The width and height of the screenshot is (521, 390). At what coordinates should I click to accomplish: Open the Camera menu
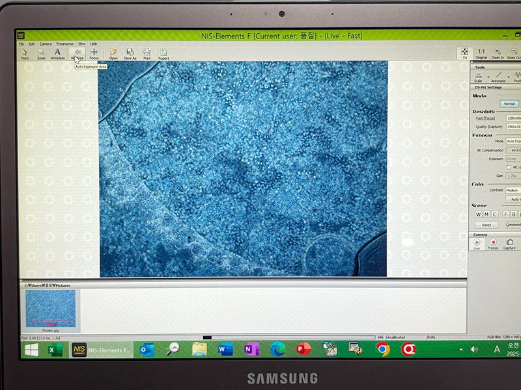pos(46,44)
